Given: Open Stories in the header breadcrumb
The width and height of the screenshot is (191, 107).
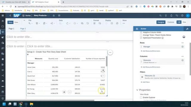Looking at the screenshot, I should coord(27,15).
